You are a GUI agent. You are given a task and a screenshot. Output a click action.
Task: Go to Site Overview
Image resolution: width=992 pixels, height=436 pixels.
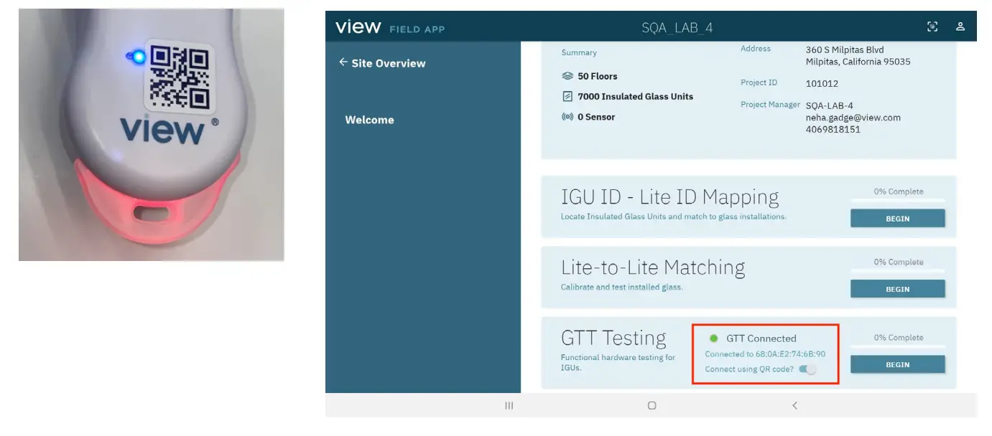pyautogui.click(x=388, y=63)
